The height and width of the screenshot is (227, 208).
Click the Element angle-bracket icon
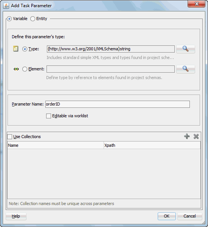click(x=16, y=69)
